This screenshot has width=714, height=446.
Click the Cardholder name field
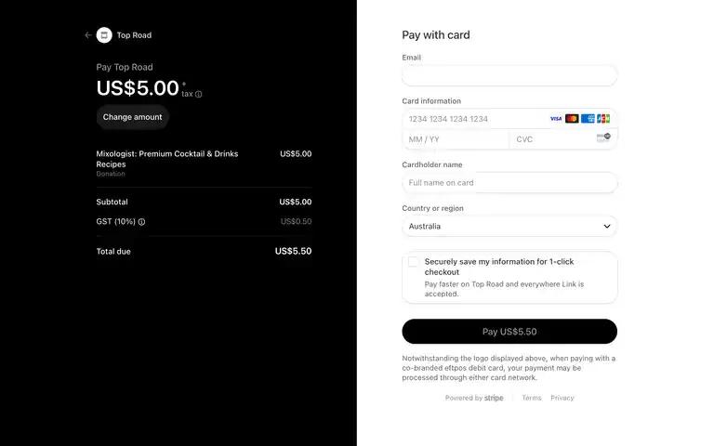(x=509, y=182)
